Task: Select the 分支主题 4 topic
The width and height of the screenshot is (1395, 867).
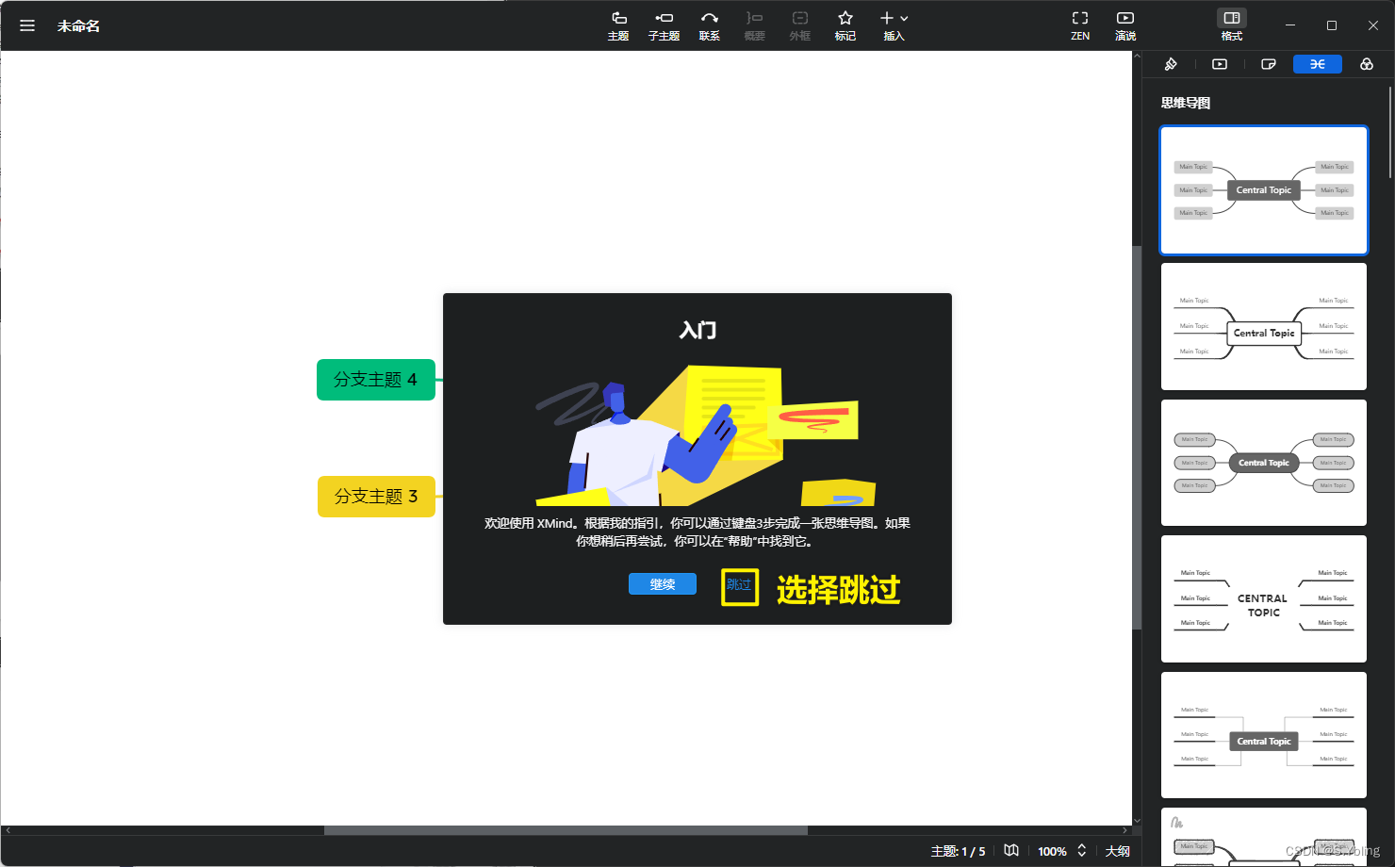Action: pyautogui.click(x=376, y=380)
